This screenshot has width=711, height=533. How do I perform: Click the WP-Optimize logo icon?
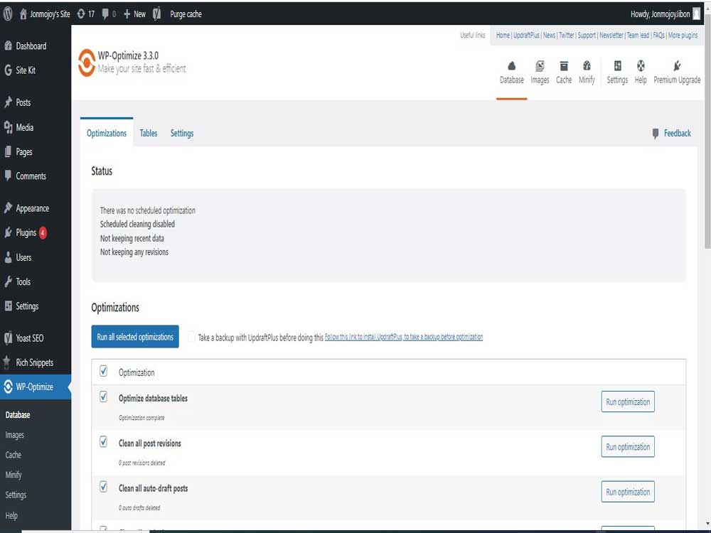[x=86, y=63]
